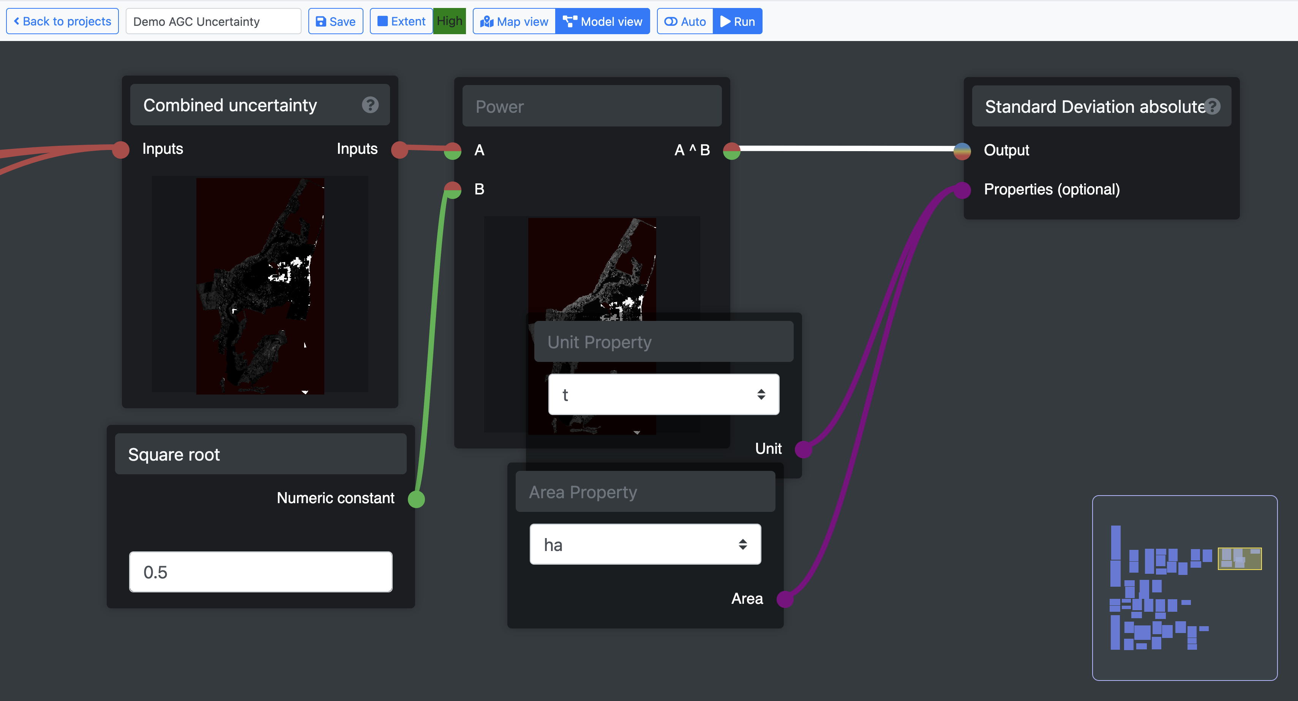Go Back to projects

tap(63, 21)
